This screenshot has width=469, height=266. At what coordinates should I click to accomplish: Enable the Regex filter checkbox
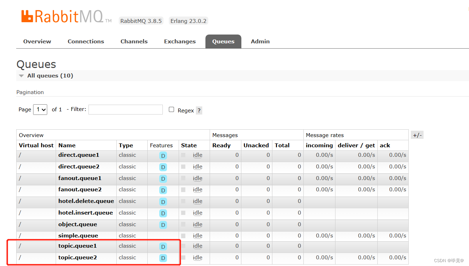(172, 110)
